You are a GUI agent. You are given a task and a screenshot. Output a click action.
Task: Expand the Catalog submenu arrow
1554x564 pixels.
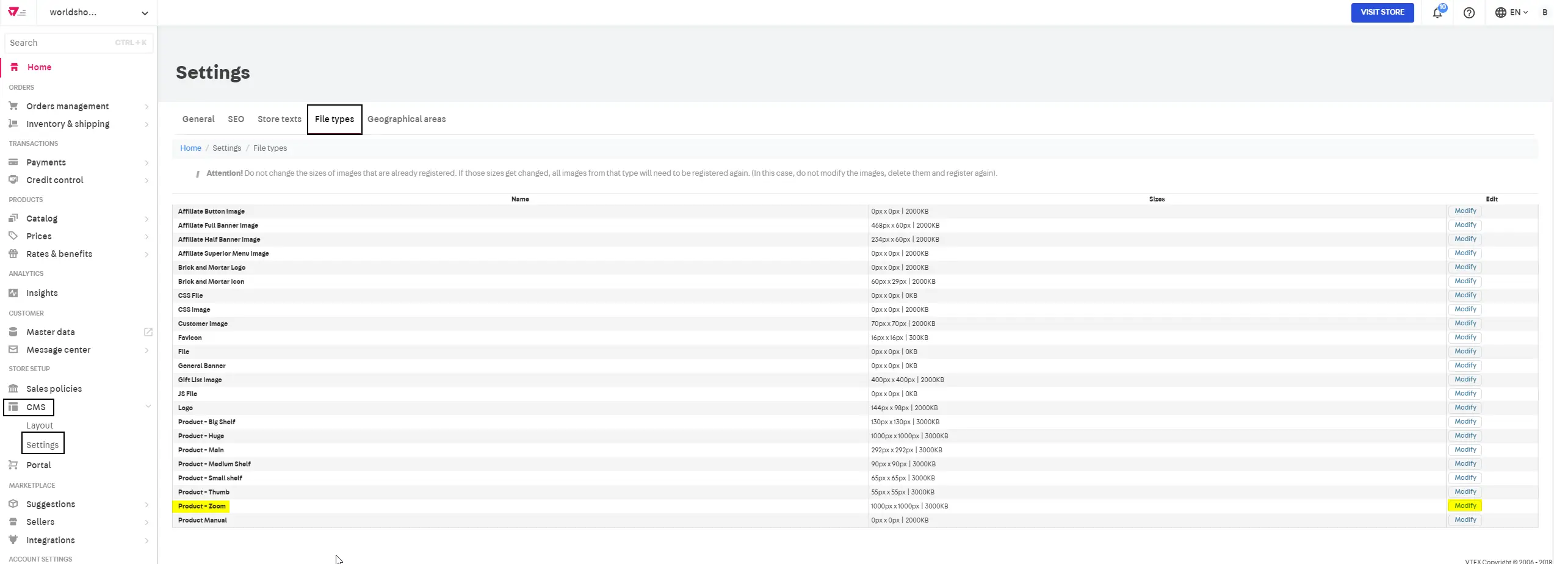pos(146,219)
